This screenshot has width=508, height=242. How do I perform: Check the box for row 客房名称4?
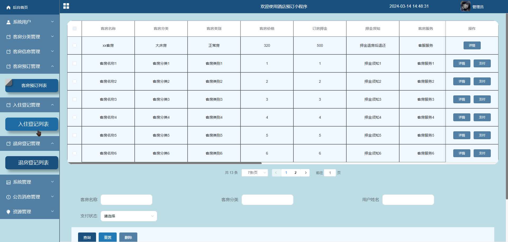[x=75, y=117]
